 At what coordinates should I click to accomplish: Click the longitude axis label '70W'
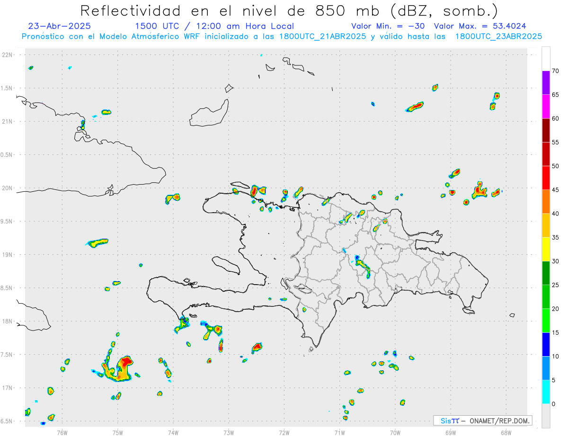pos(395,433)
